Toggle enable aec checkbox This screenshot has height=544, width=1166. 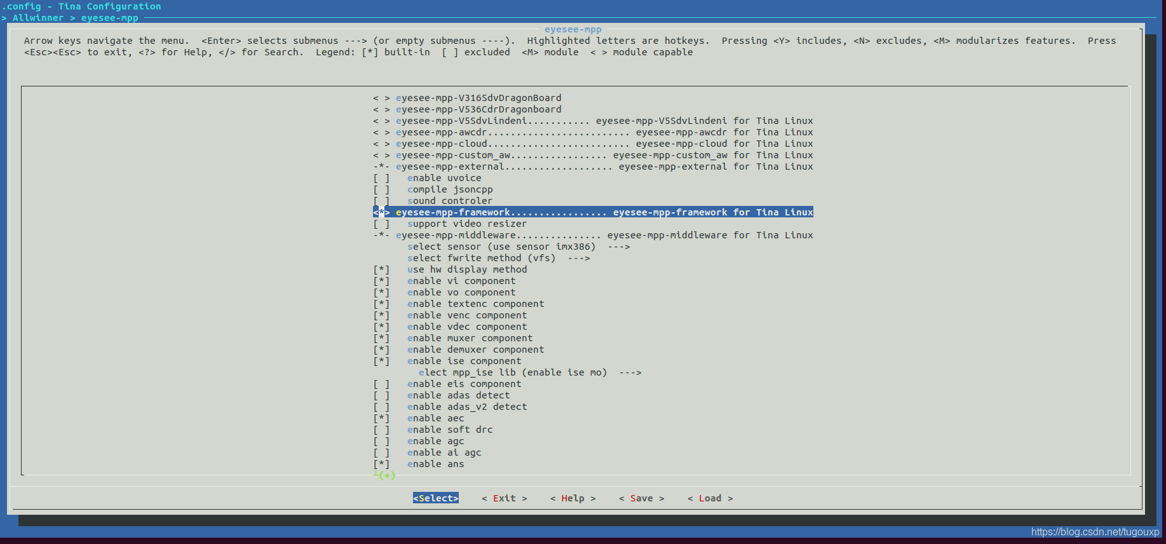(x=381, y=418)
